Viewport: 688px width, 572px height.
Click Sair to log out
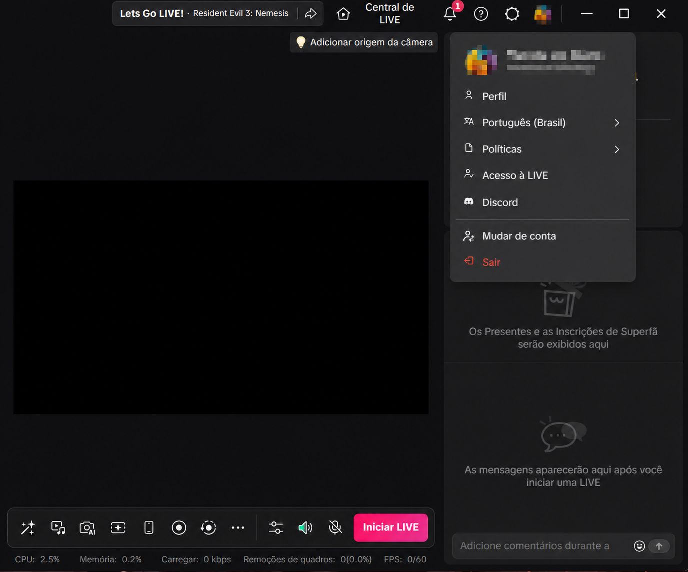coord(543,262)
